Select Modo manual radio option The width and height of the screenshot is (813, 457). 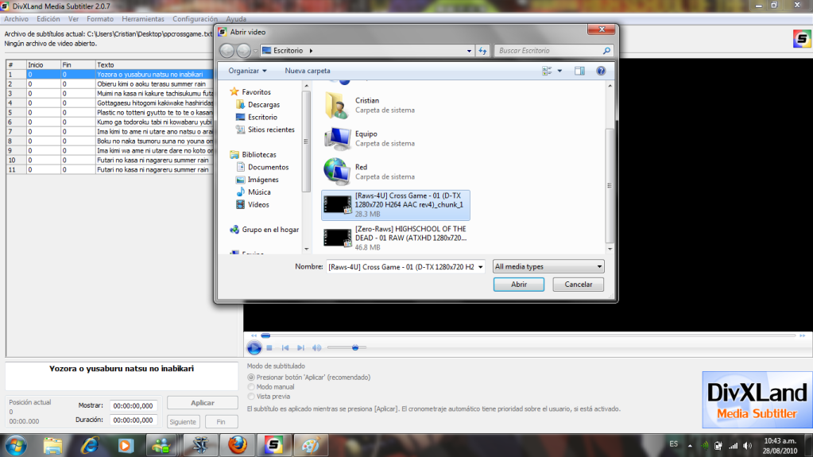pyautogui.click(x=251, y=387)
